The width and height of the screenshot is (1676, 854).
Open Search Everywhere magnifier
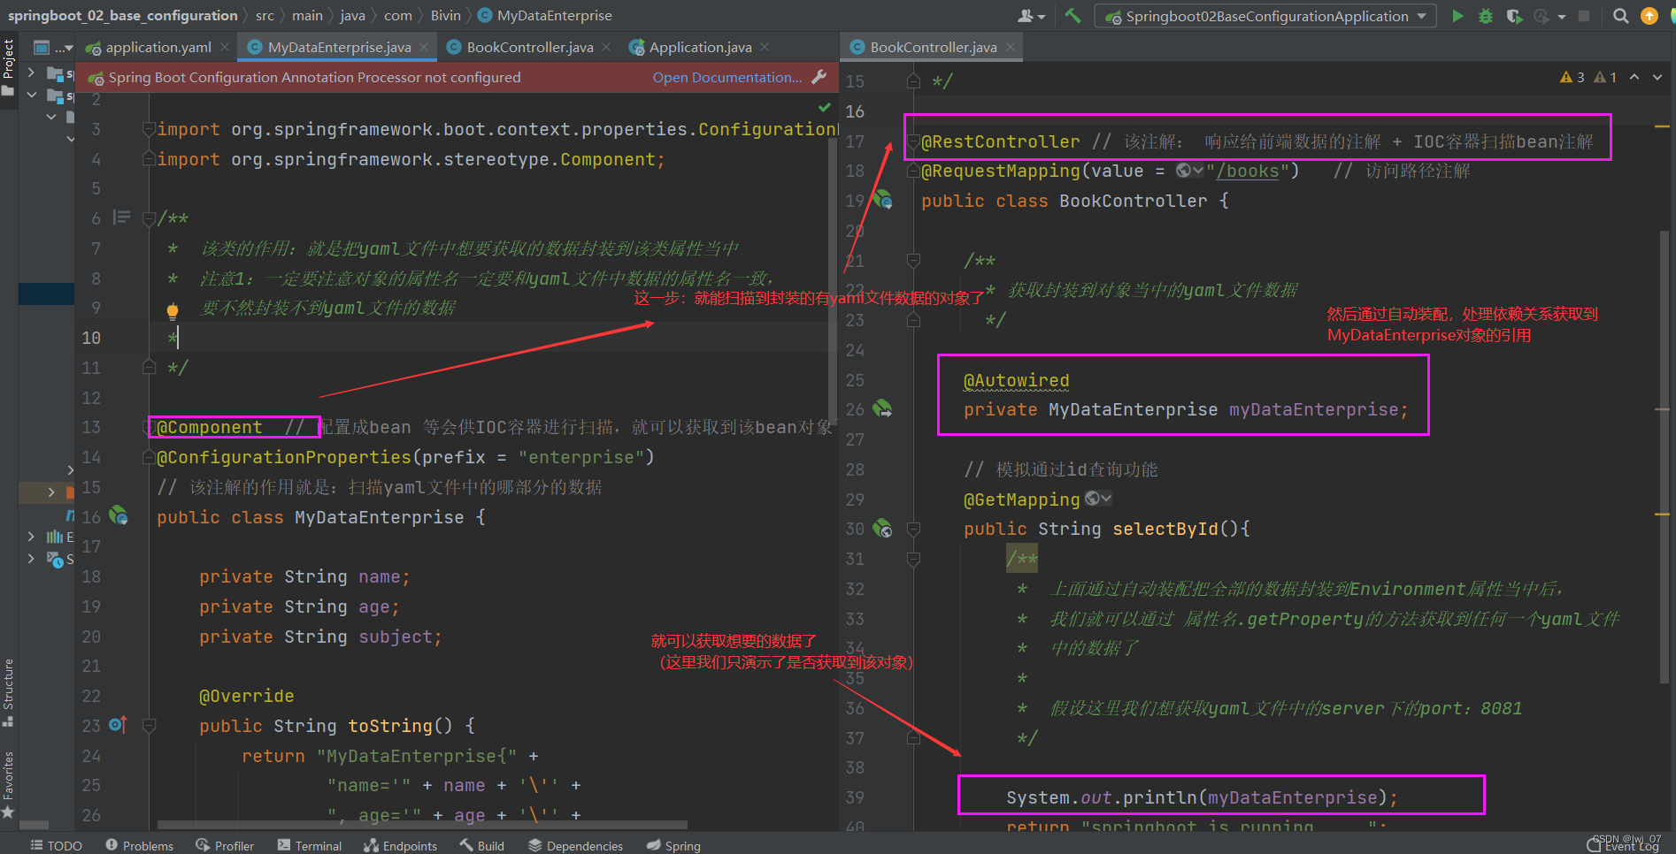(1620, 15)
